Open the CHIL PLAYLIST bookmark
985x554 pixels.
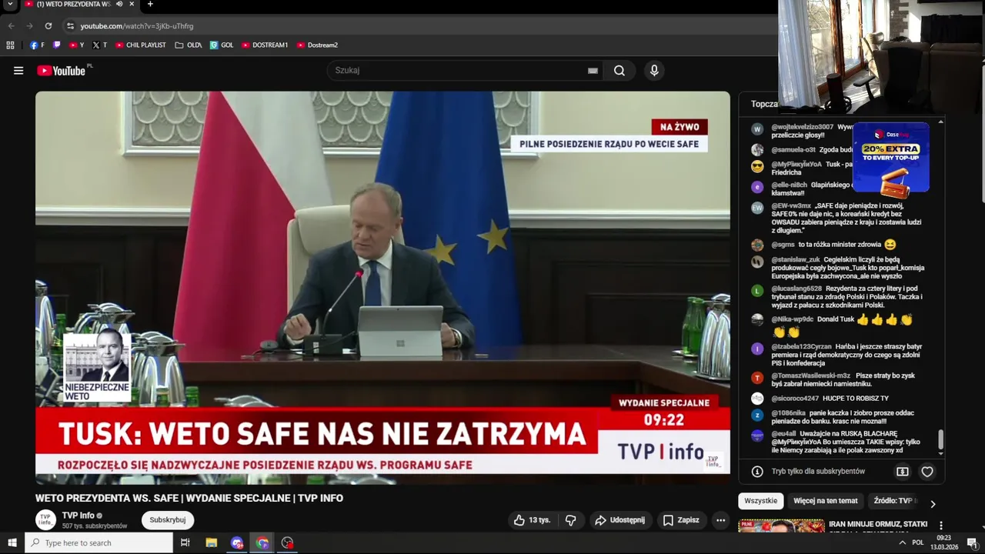tap(141, 45)
